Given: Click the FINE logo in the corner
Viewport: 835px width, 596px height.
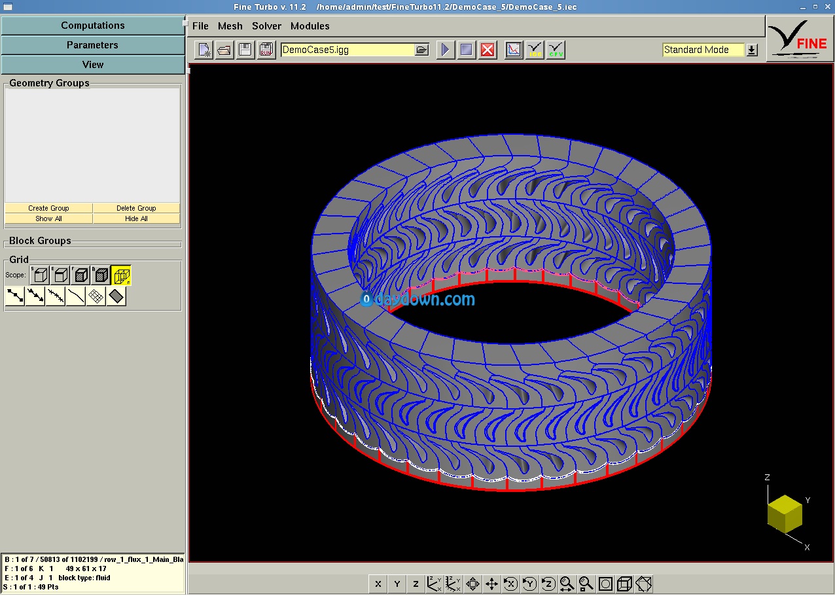Looking at the screenshot, I should coord(800,39).
